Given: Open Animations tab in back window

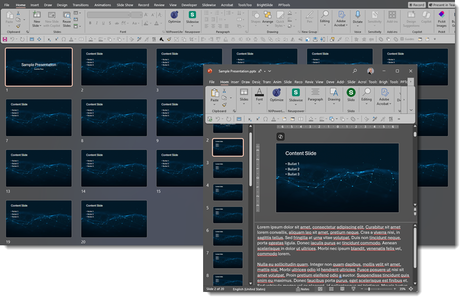Looking at the screenshot, I should click(x=102, y=5).
